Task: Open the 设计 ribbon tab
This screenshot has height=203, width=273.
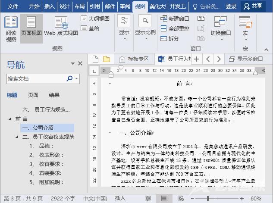Action: pos(65,6)
